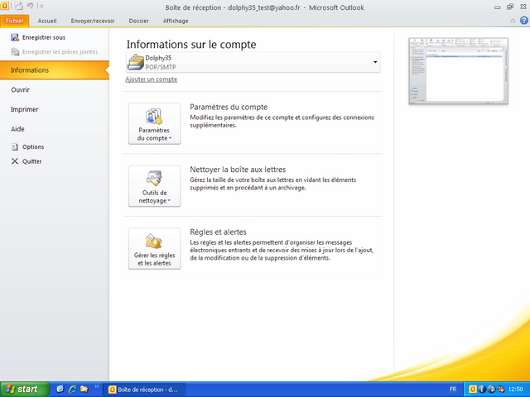Expand the Dolphy35 account dropdown
The image size is (530, 397).
click(375, 62)
